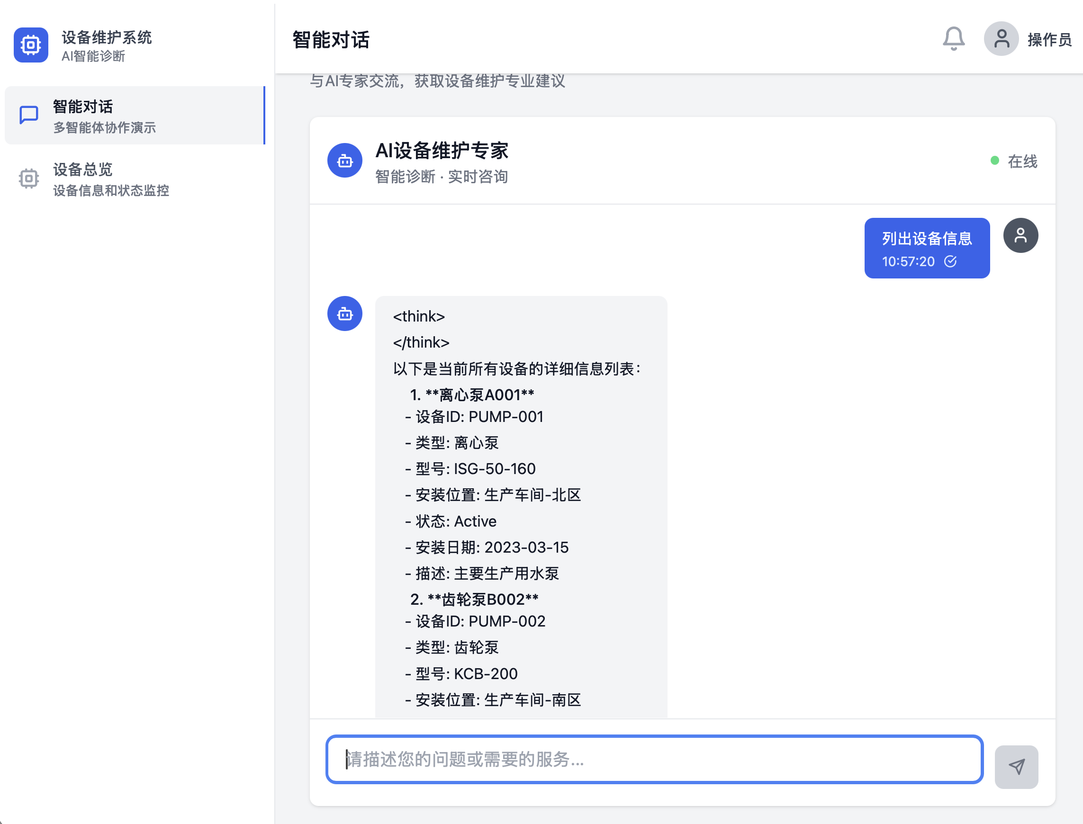Click the AI assistant reply bubble

coord(520,505)
